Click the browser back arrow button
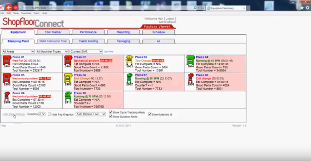311x161 pixels. pyautogui.click(x=9, y=7)
